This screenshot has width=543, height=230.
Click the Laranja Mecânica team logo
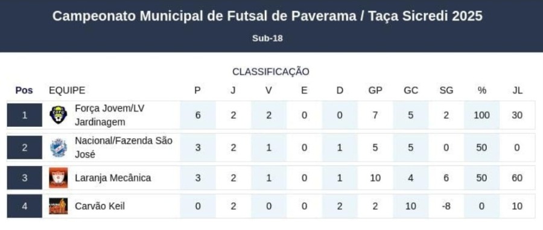tap(58, 178)
